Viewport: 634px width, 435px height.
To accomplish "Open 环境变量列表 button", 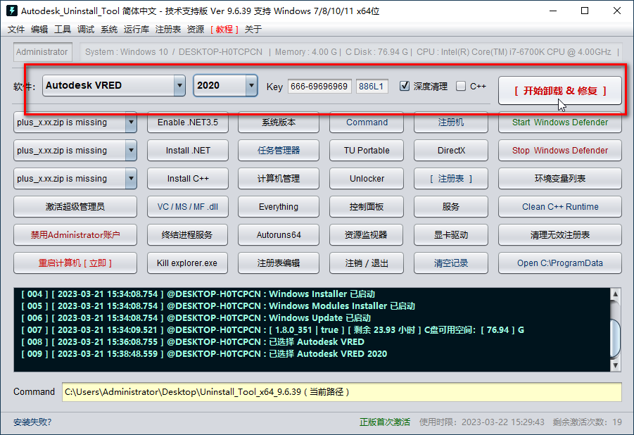I will click(x=560, y=179).
